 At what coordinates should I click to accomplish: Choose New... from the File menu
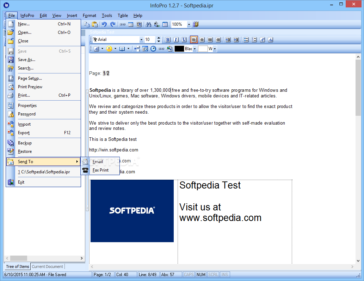coord(43,24)
